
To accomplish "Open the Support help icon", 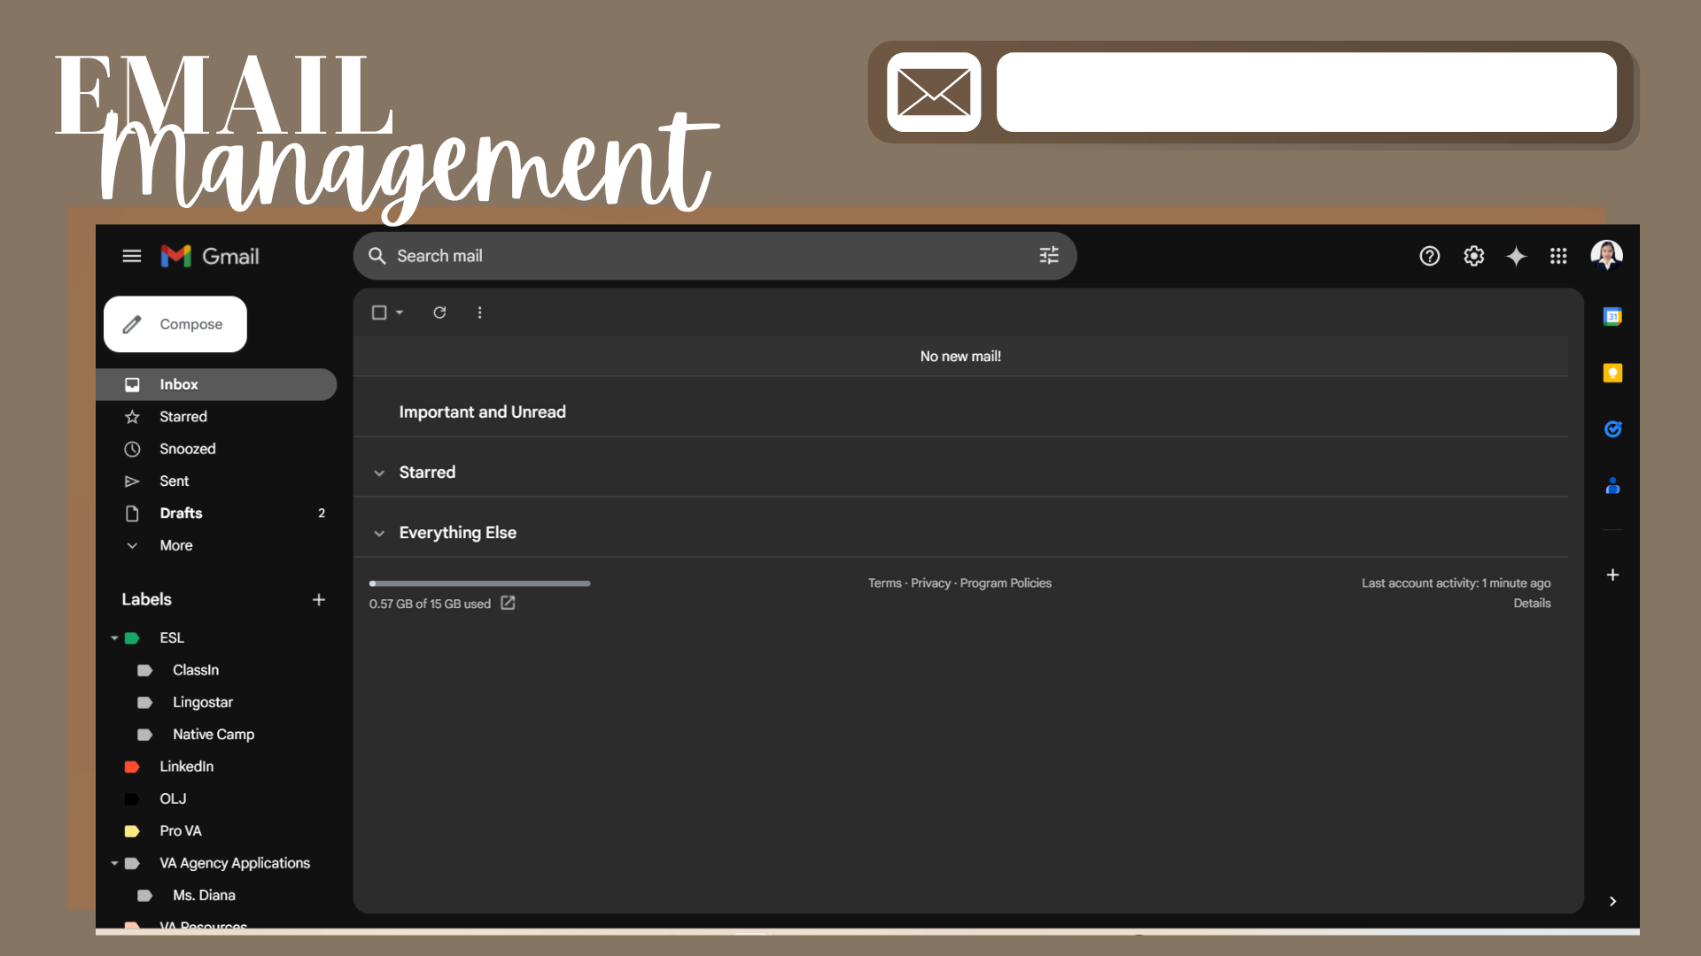I will [x=1429, y=256].
